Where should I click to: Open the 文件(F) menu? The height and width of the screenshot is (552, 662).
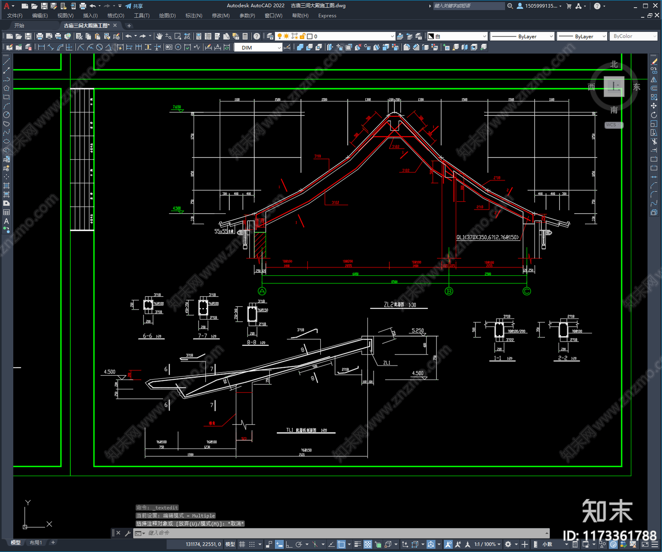15,16
